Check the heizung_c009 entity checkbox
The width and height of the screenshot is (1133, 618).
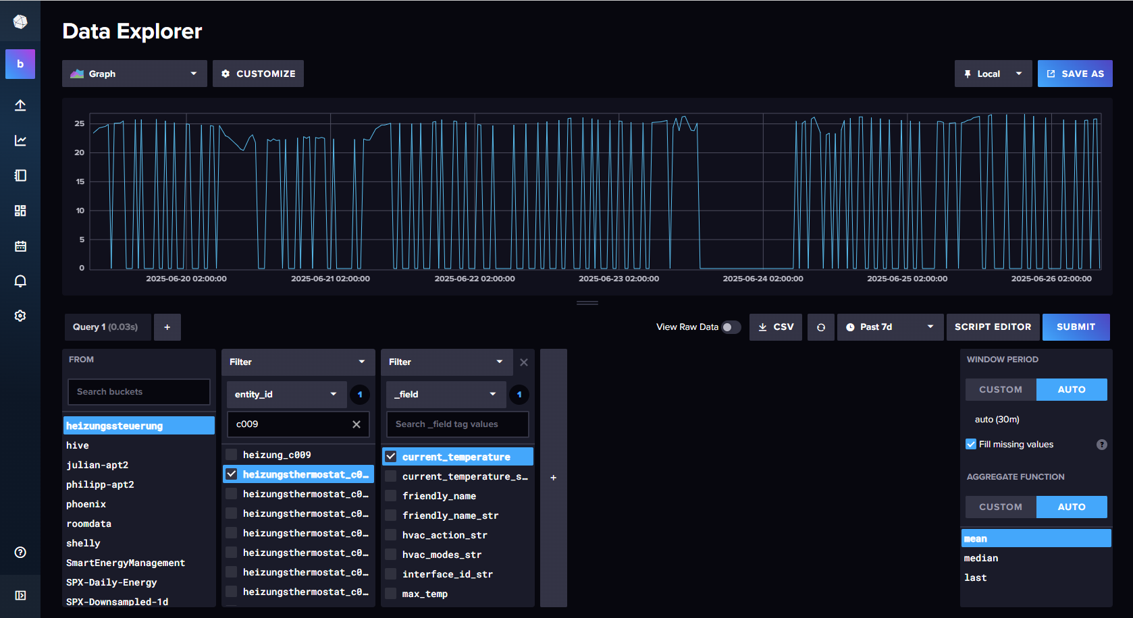(x=232, y=455)
